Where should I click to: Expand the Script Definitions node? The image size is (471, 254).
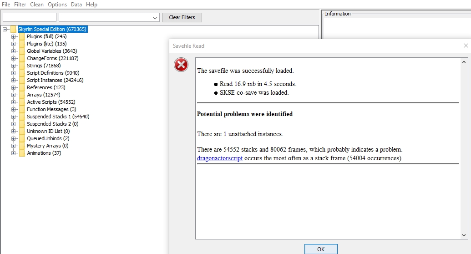point(13,73)
